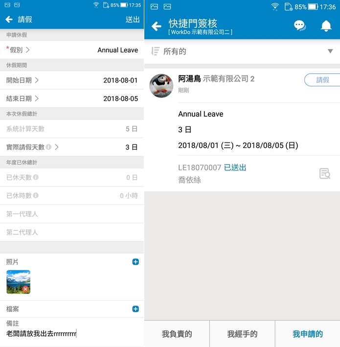Focus the 備註 remarks text field

coord(72,333)
